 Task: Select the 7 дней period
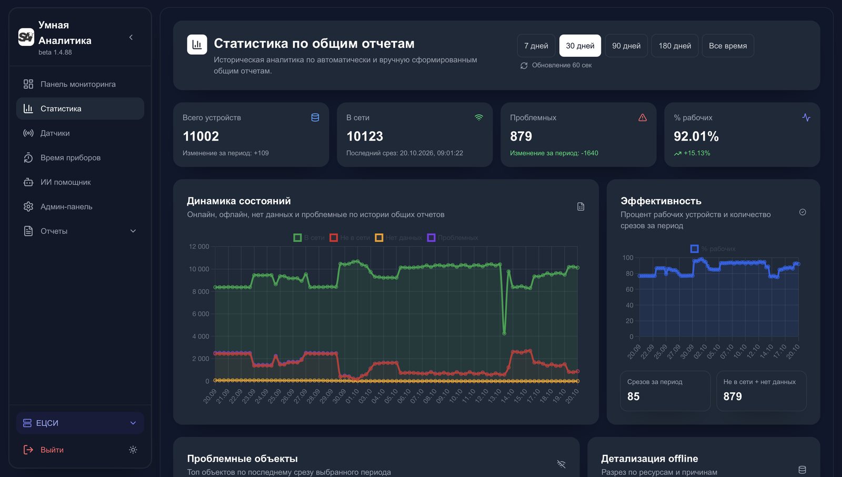536,46
